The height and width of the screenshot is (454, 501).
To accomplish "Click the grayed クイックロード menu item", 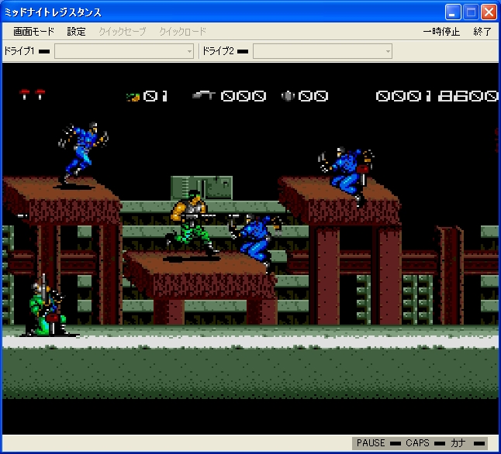I will (183, 31).
